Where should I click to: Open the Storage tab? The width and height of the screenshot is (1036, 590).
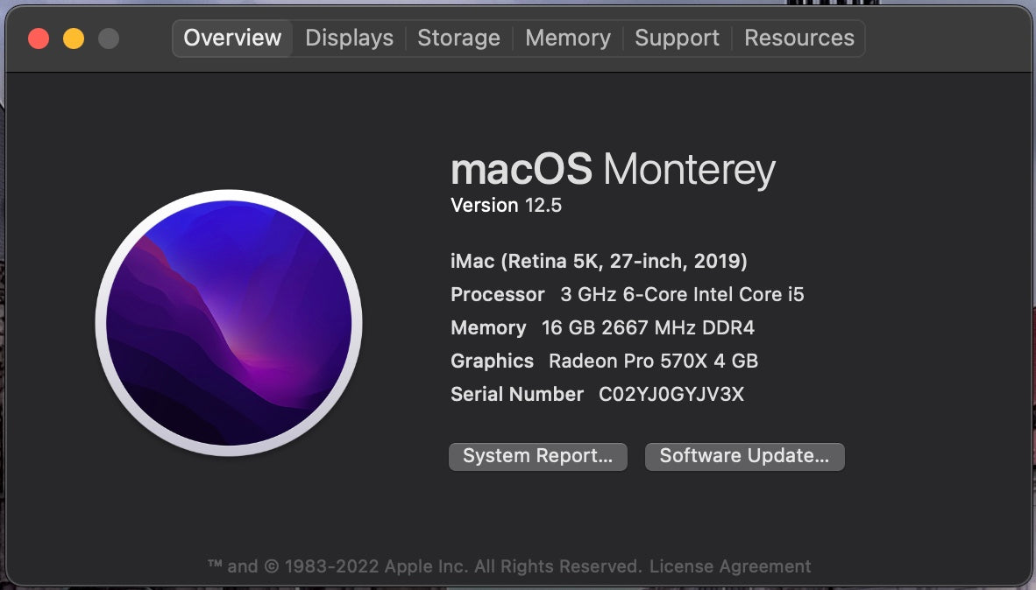tap(458, 38)
